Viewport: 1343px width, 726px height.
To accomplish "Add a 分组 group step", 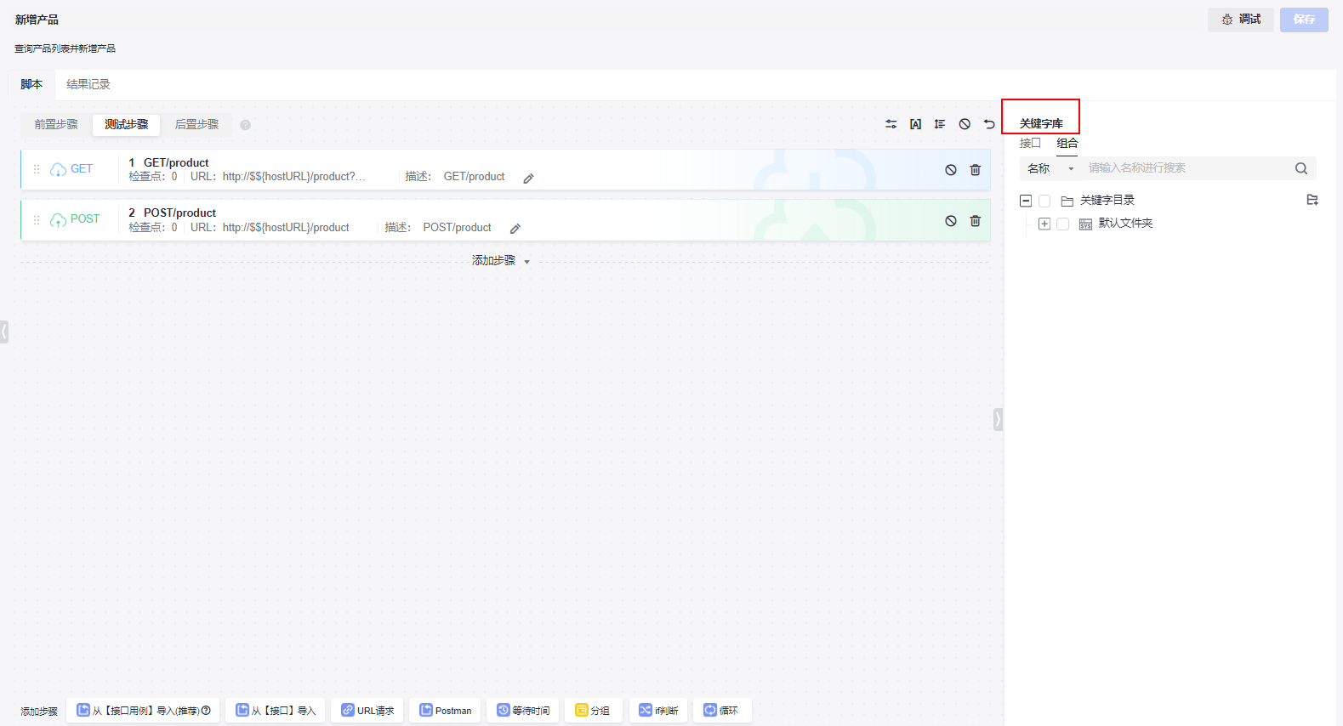I will click(594, 711).
